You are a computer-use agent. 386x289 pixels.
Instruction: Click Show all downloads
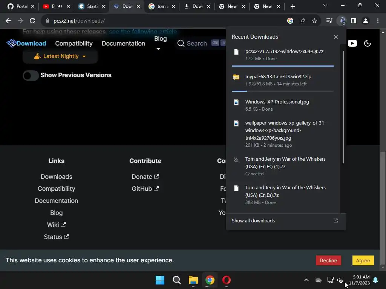click(253, 221)
